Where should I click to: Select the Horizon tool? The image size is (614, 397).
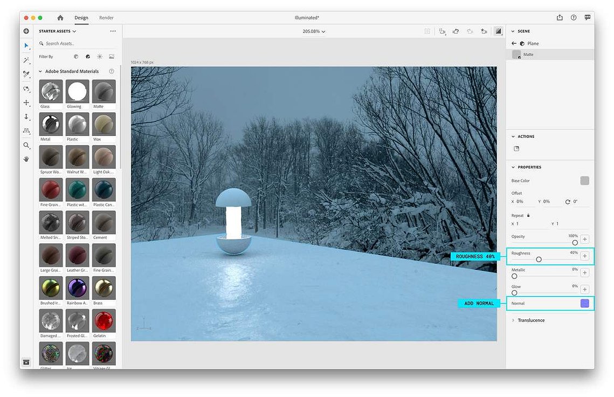click(x=26, y=131)
